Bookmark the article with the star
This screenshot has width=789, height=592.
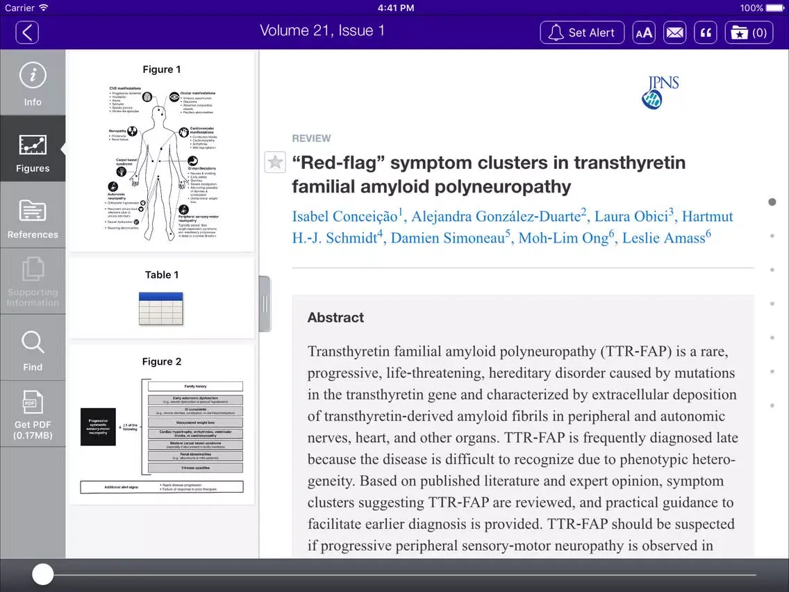[274, 162]
